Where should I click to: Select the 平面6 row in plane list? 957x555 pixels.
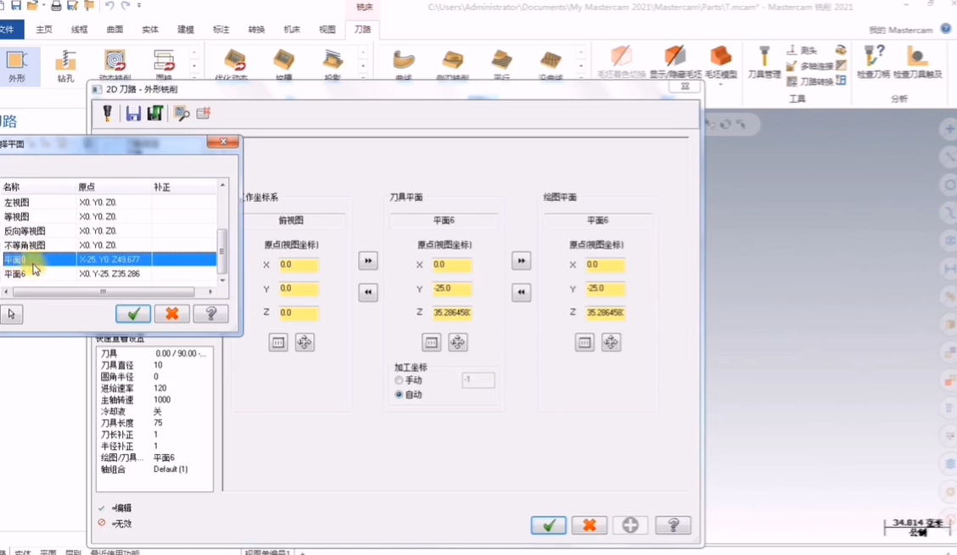point(109,274)
